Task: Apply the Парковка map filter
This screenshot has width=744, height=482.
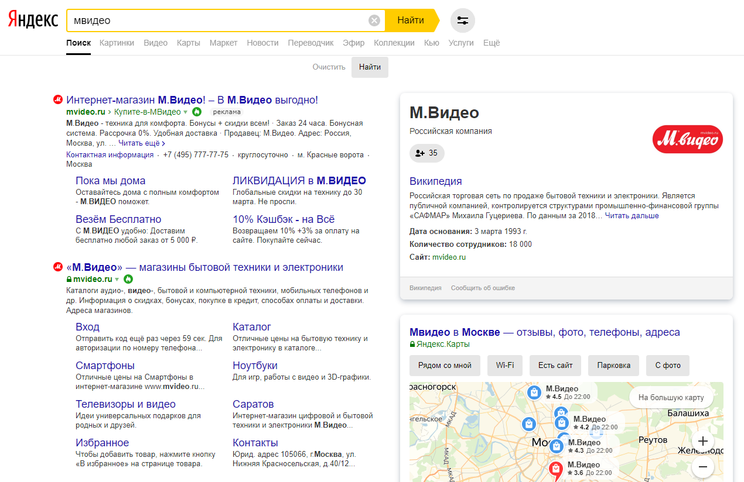Action: (x=614, y=365)
